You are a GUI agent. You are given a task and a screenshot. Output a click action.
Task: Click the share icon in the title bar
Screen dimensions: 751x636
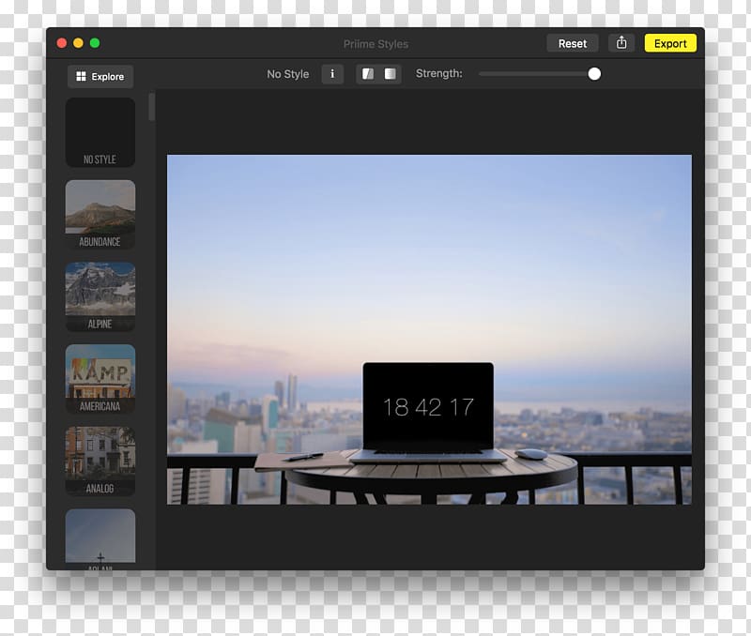click(621, 43)
